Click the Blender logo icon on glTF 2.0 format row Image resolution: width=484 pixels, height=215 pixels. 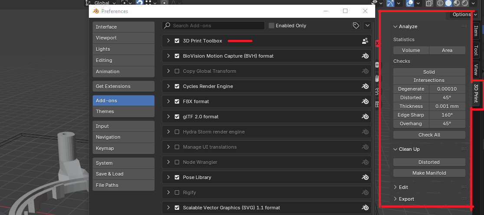point(365,117)
